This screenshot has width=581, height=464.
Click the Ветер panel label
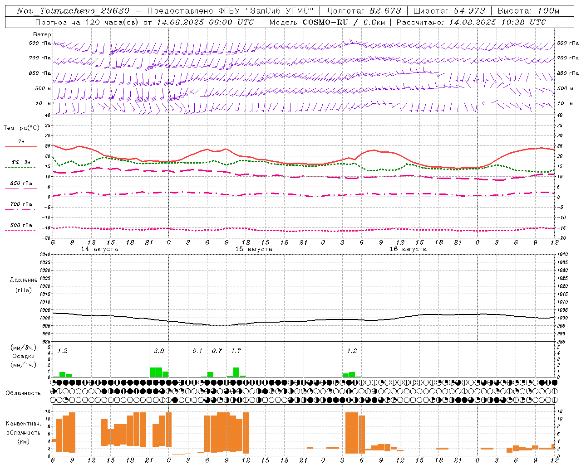[42, 34]
